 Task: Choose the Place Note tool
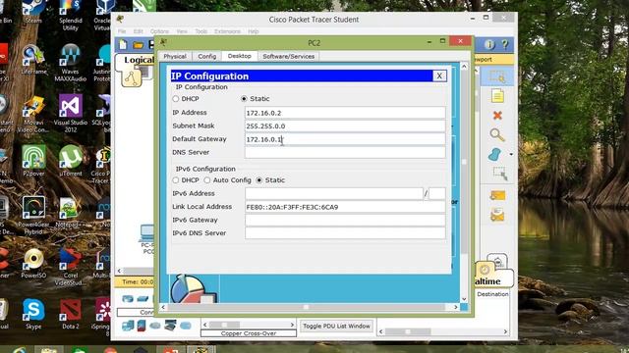(x=497, y=96)
